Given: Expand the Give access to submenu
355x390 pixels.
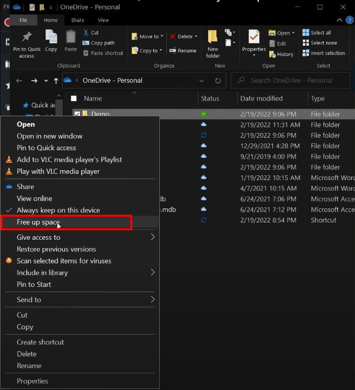Looking at the screenshot, I should 80,237.
